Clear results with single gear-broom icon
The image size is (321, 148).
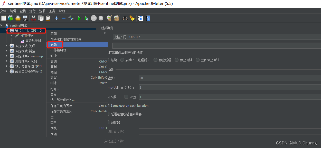[109, 18]
